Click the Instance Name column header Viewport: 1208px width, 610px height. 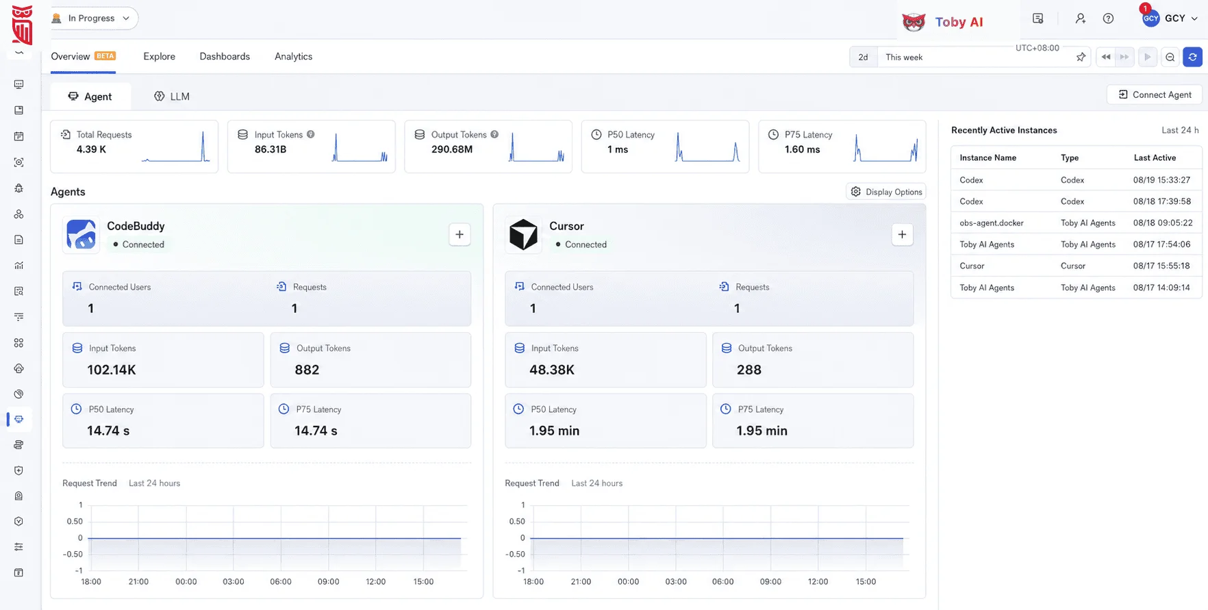click(x=987, y=157)
